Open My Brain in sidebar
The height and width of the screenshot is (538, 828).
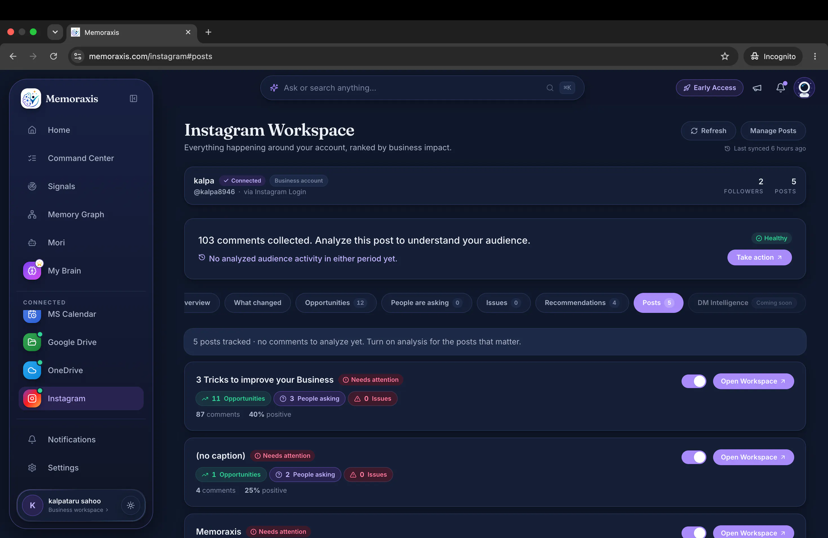point(81,271)
